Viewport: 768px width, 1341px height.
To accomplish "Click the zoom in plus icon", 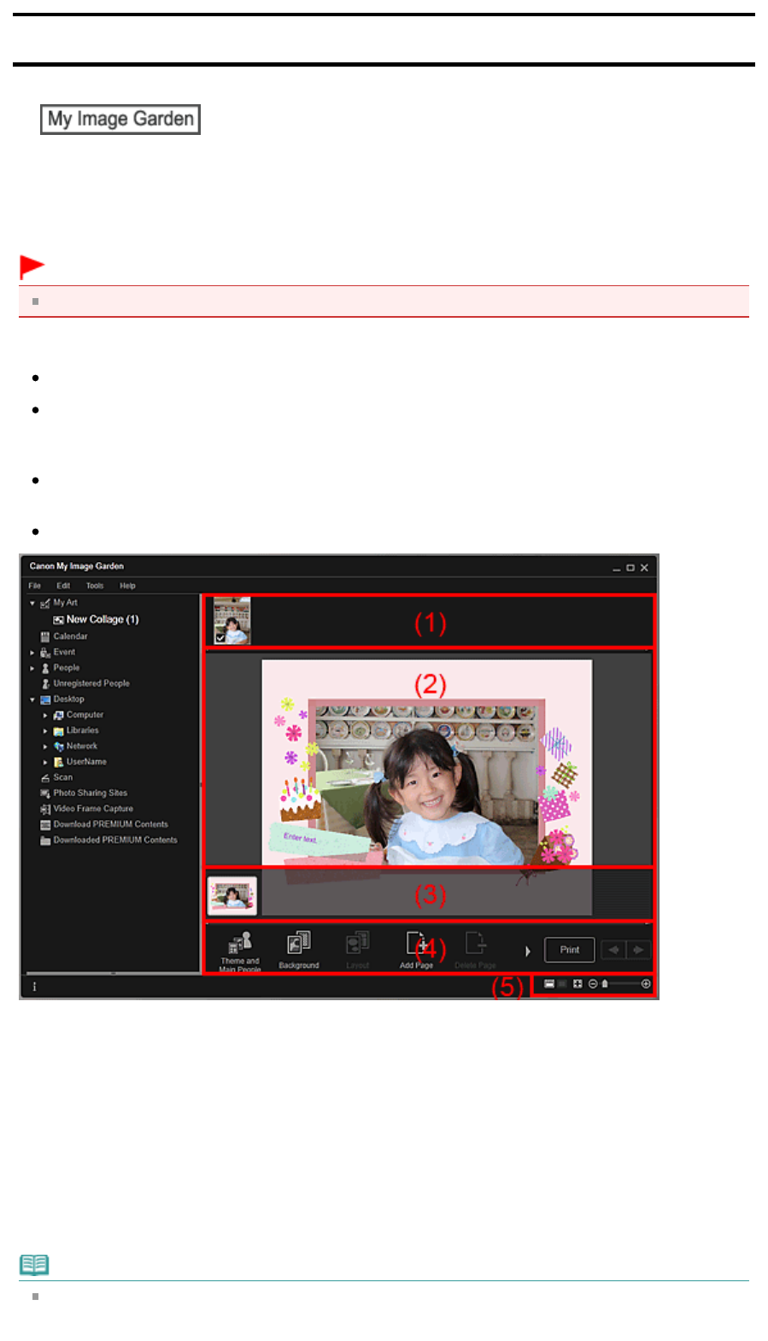I will pos(646,984).
